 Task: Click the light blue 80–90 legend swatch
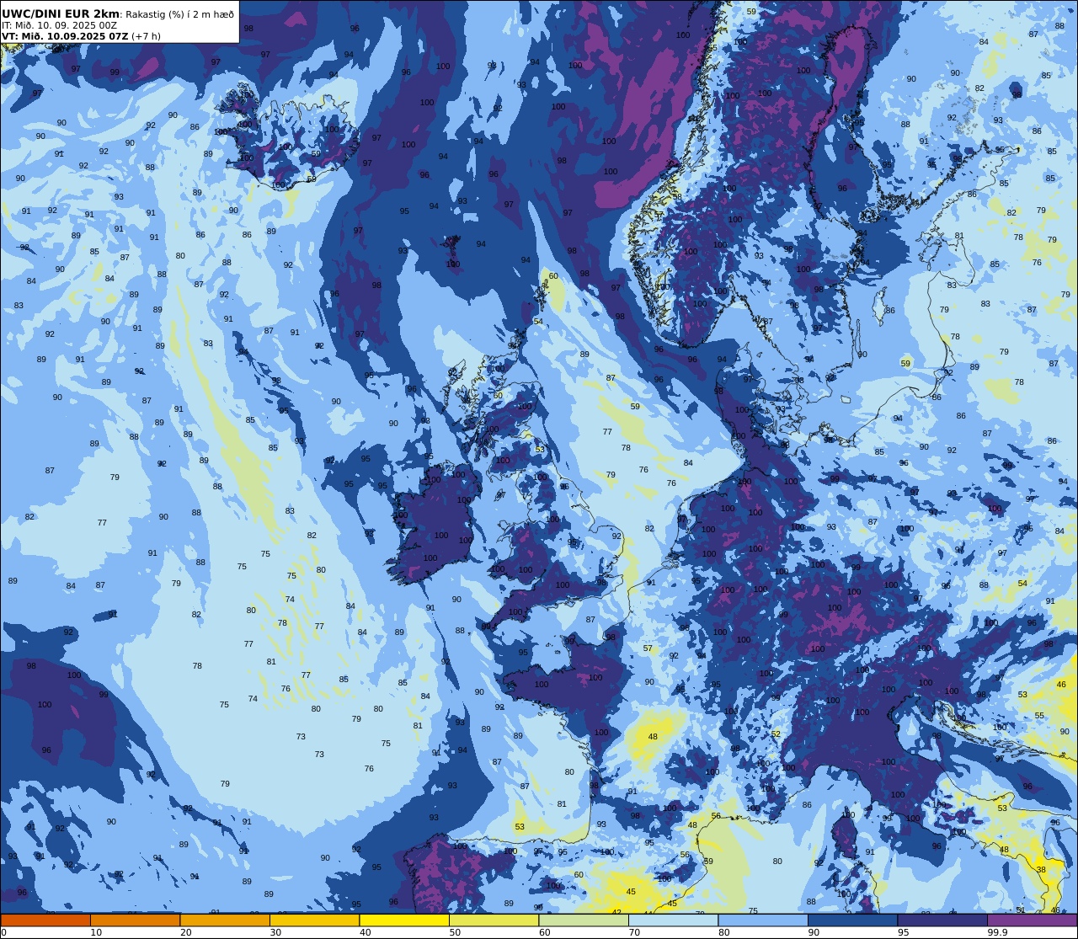pos(763,920)
